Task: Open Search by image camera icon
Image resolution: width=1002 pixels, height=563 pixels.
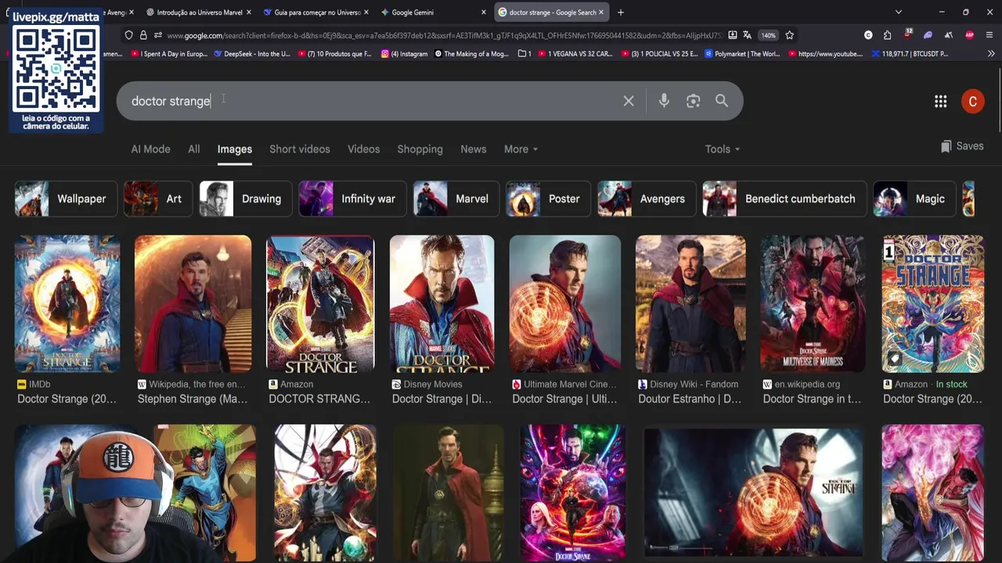Action: tap(693, 101)
